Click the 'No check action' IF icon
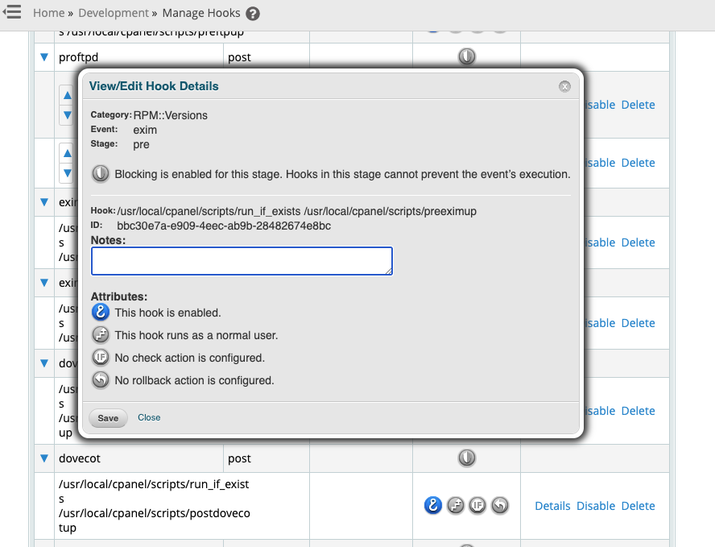This screenshot has width=715, height=547. coord(101,357)
